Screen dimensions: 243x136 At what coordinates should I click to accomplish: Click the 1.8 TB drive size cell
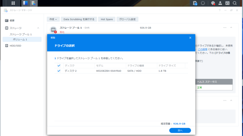coord(162,71)
